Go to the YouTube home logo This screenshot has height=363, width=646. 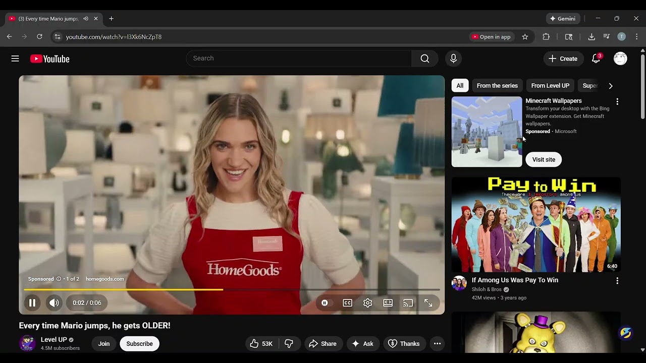(x=49, y=59)
